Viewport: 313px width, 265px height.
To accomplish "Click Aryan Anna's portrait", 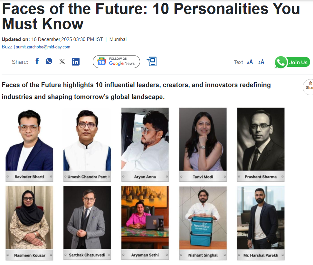I will click(145, 139).
